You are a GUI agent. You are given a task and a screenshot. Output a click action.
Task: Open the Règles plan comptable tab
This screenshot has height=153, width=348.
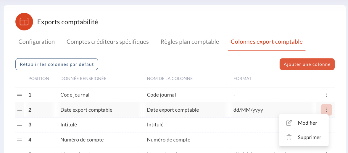190,42
